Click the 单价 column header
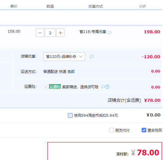Viewport: 165px width, 160px height. point(14,6)
